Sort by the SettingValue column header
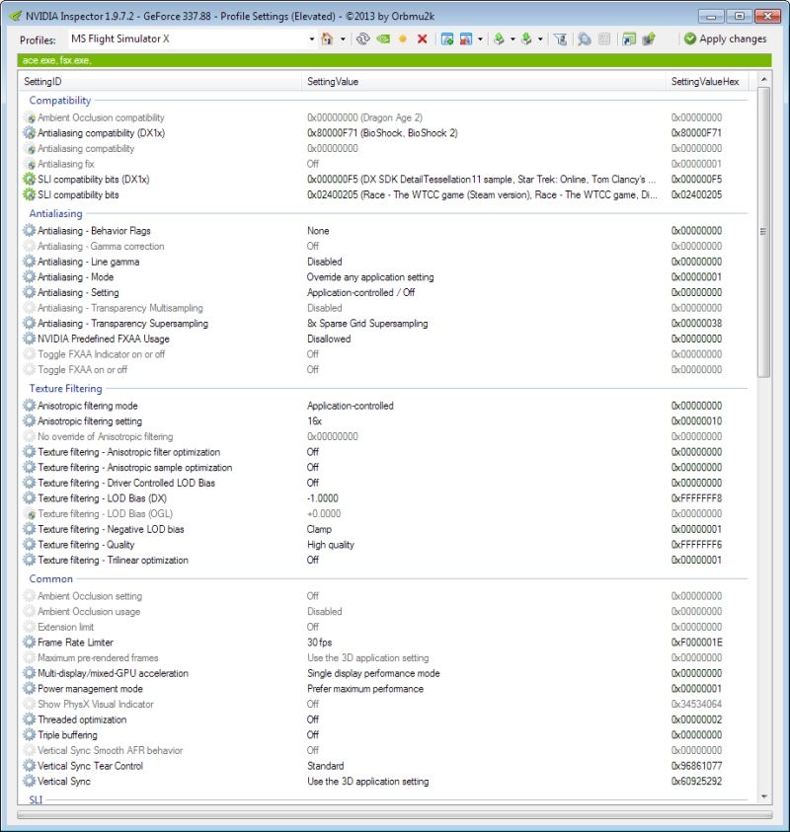This screenshot has height=832, width=790. point(484,82)
